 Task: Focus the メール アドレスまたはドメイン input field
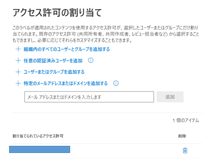89,97
